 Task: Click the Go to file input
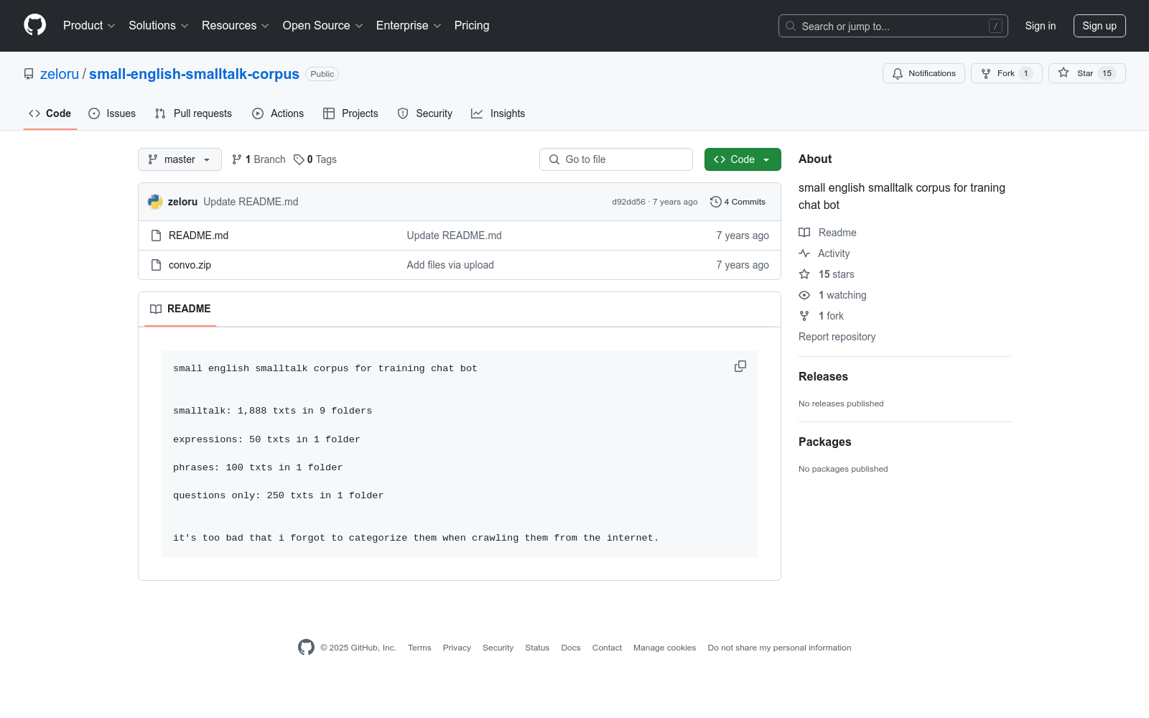tap(616, 159)
